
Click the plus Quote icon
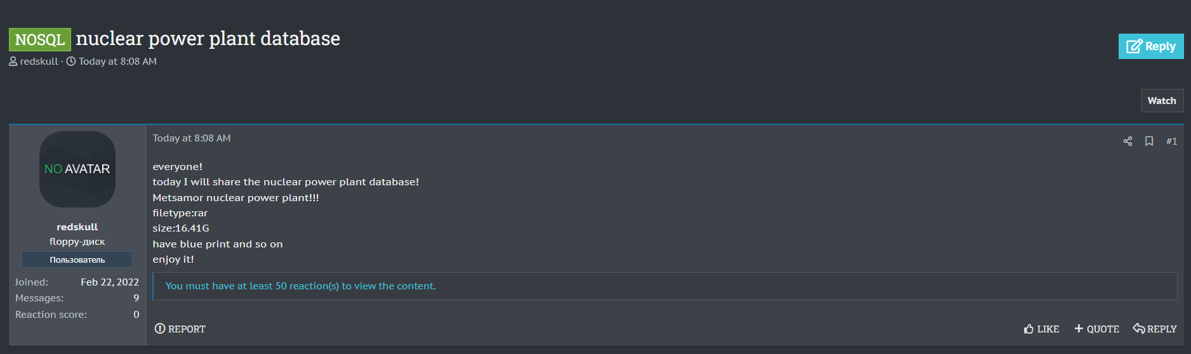1079,329
